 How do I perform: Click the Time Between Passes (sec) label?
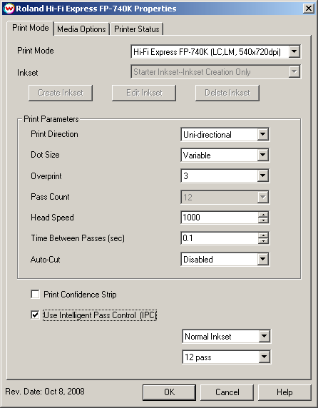tap(78, 238)
